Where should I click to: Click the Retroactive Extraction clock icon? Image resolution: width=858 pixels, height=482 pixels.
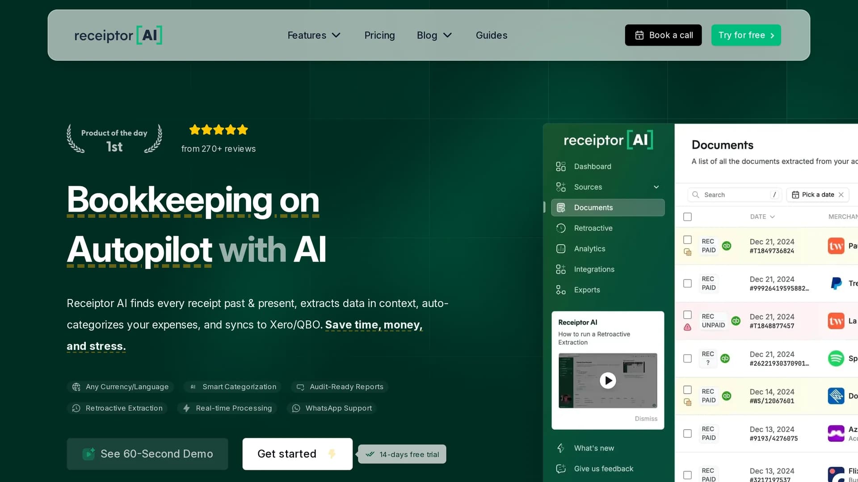[x=76, y=408]
